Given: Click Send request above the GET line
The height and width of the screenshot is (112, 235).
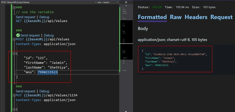Looking at the screenshot, I should (x=26, y=17).
